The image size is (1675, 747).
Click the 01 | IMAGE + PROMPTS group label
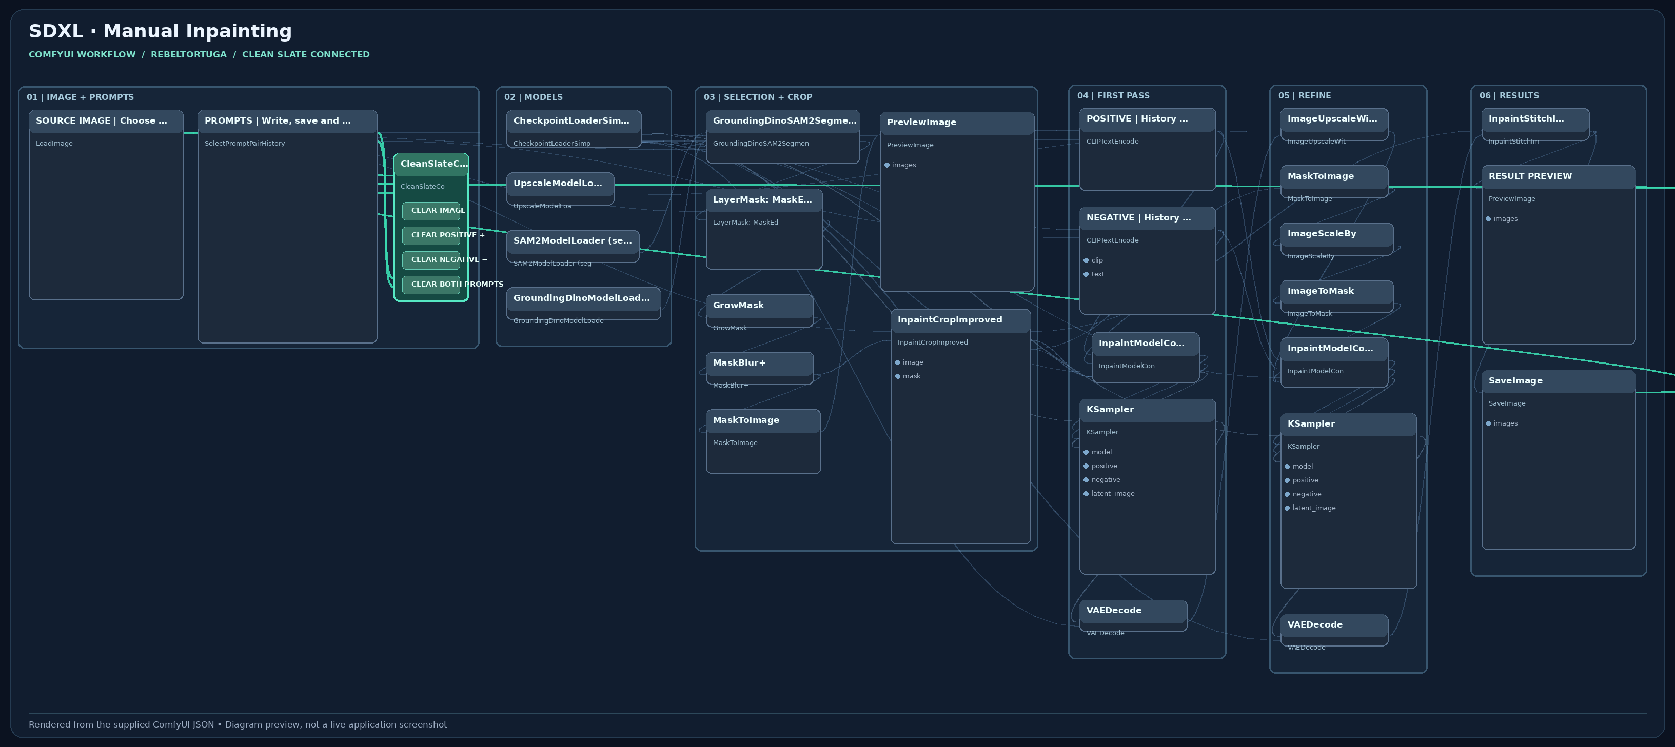click(x=80, y=97)
